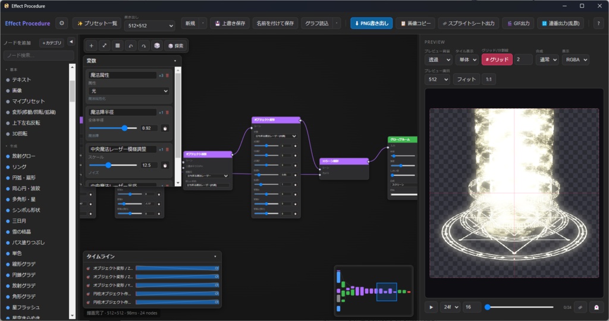Click the ノード検索 search field
Screen dimensions: 609x321
tap(39, 55)
